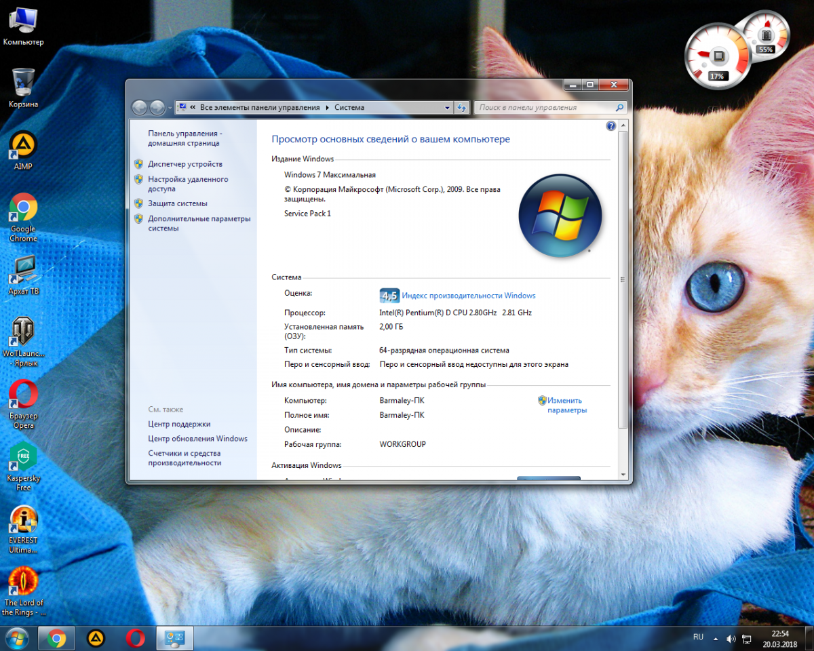Launch the WoT Launcher desktop shortcut
Viewport: 814px width, 651px height.
(x=23, y=332)
